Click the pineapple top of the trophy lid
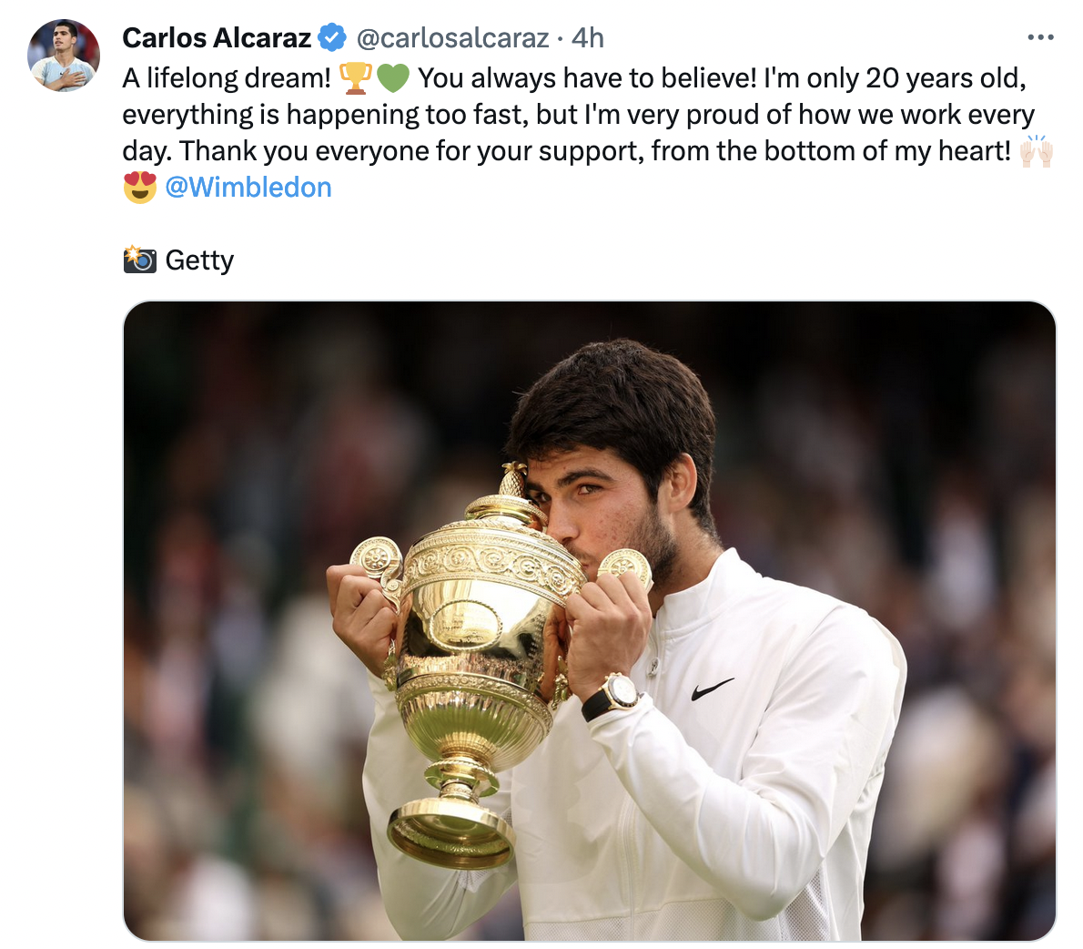 (x=512, y=480)
